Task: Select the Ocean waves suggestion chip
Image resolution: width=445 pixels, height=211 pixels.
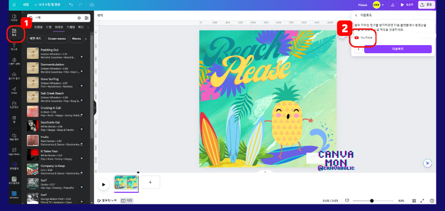Action: 57,39
